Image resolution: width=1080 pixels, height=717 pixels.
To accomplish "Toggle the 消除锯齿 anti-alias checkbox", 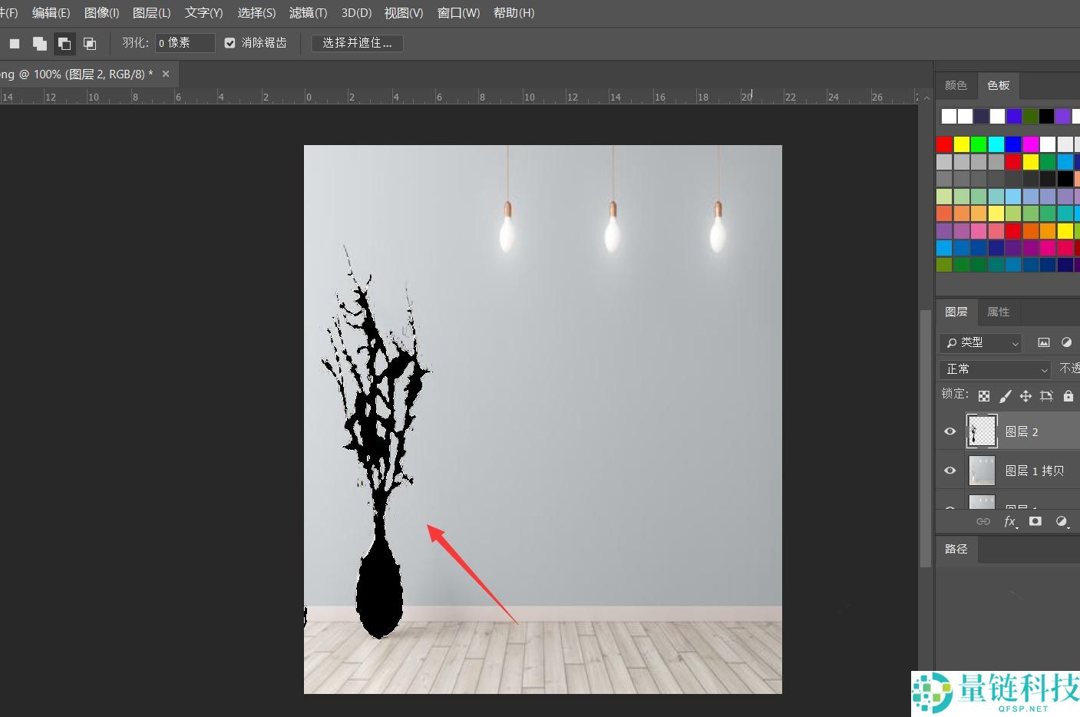I will click(x=230, y=43).
